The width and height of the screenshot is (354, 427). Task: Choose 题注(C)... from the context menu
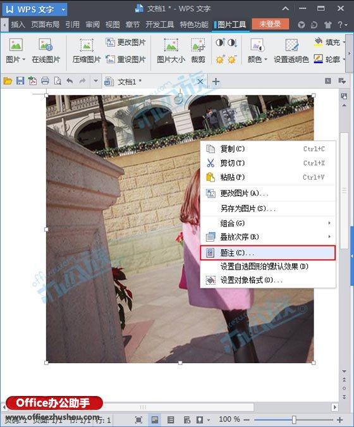[x=268, y=252]
